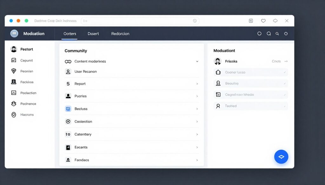The image size is (325, 185).
Task: Click the Cncrs link beside Fricoks
Action: point(276,61)
